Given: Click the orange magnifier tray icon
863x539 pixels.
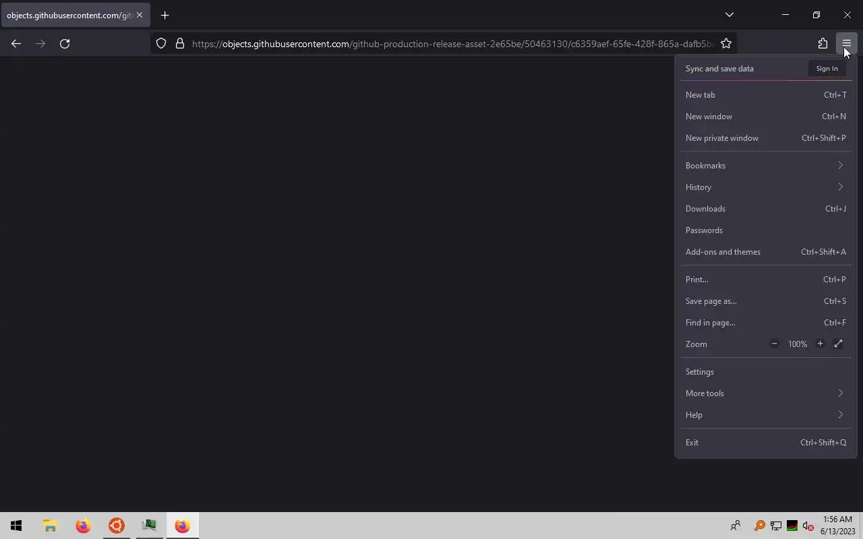Looking at the screenshot, I should tap(760, 526).
